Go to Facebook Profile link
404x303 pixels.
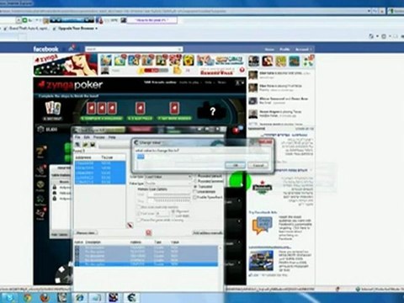[x=284, y=50]
